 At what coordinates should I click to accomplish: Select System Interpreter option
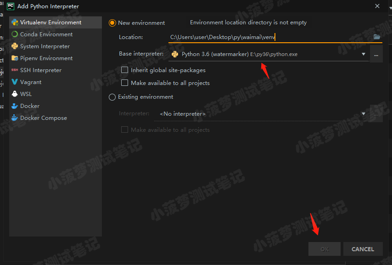pyautogui.click(x=56, y=46)
